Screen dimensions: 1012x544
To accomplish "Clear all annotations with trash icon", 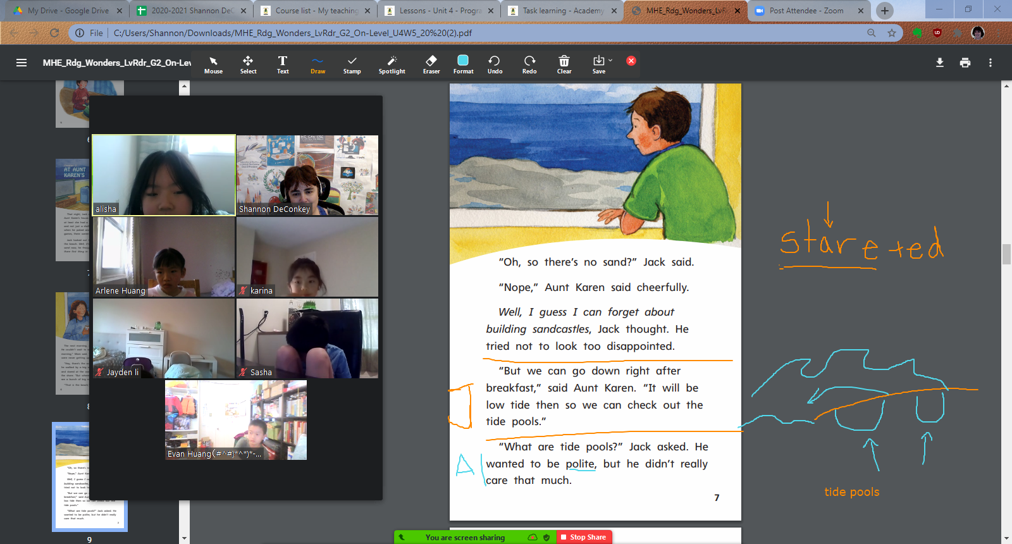I will coord(564,65).
